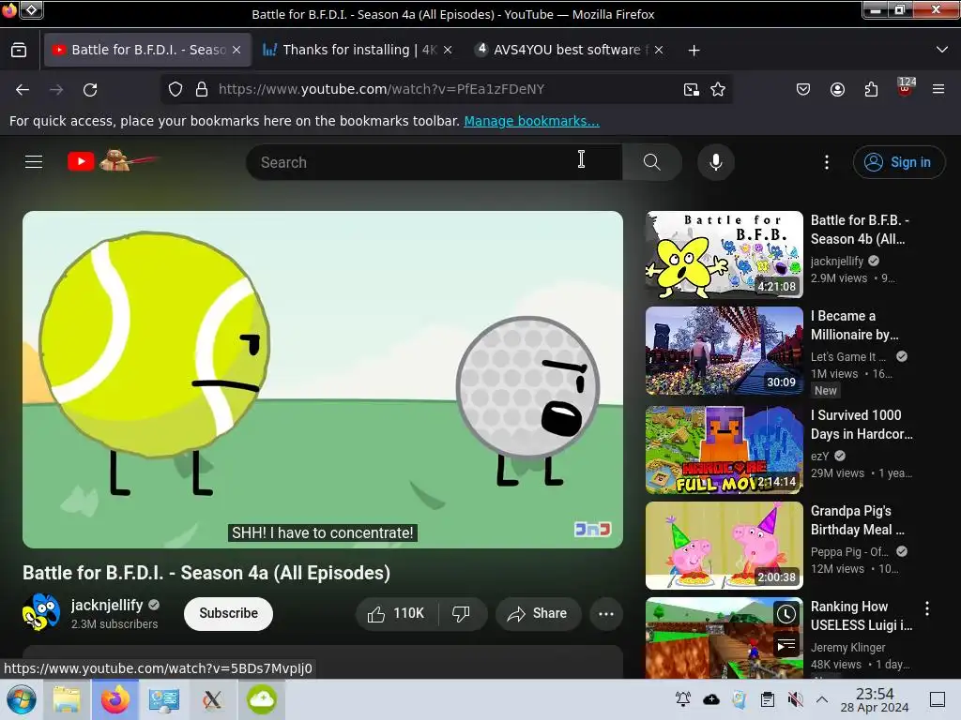Screen dimensions: 961x720
Task: Close the Thanks for installing tab
Action: pos(448,51)
